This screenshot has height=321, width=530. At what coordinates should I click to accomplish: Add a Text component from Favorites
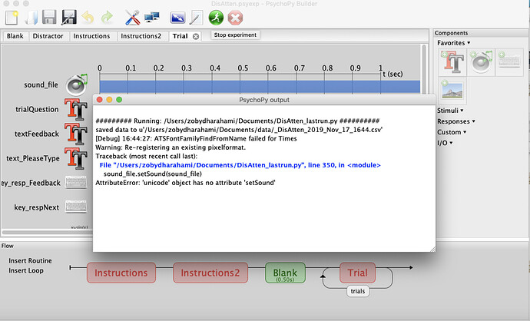(x=452, y=62)
